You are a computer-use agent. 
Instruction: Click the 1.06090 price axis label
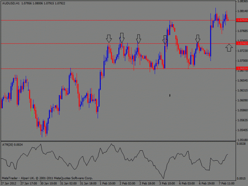[242, 100]
